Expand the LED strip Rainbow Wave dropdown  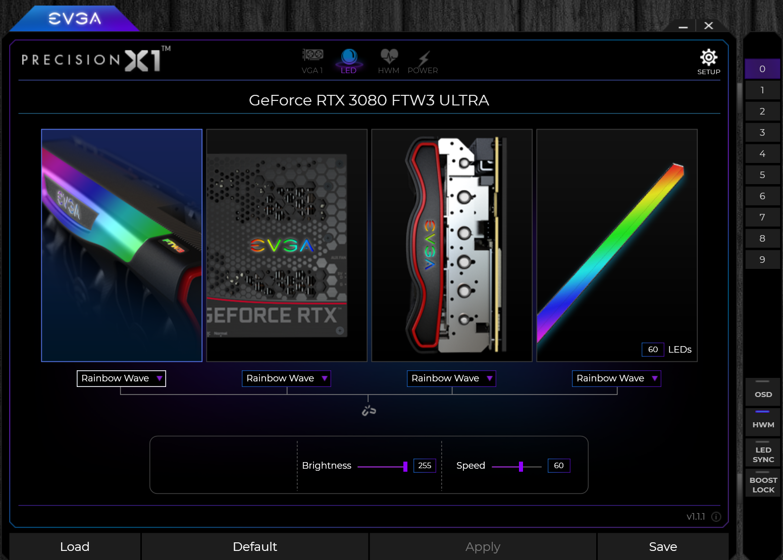click(616, 378)
